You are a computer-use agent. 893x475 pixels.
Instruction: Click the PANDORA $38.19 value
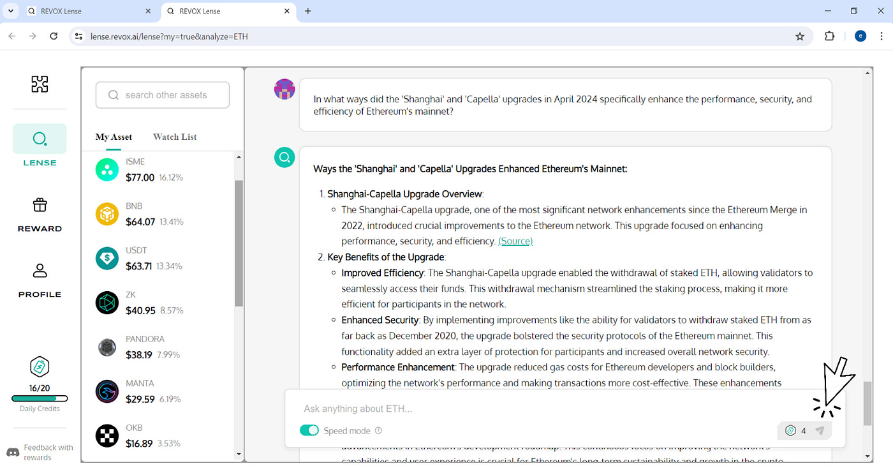[140, 354]
